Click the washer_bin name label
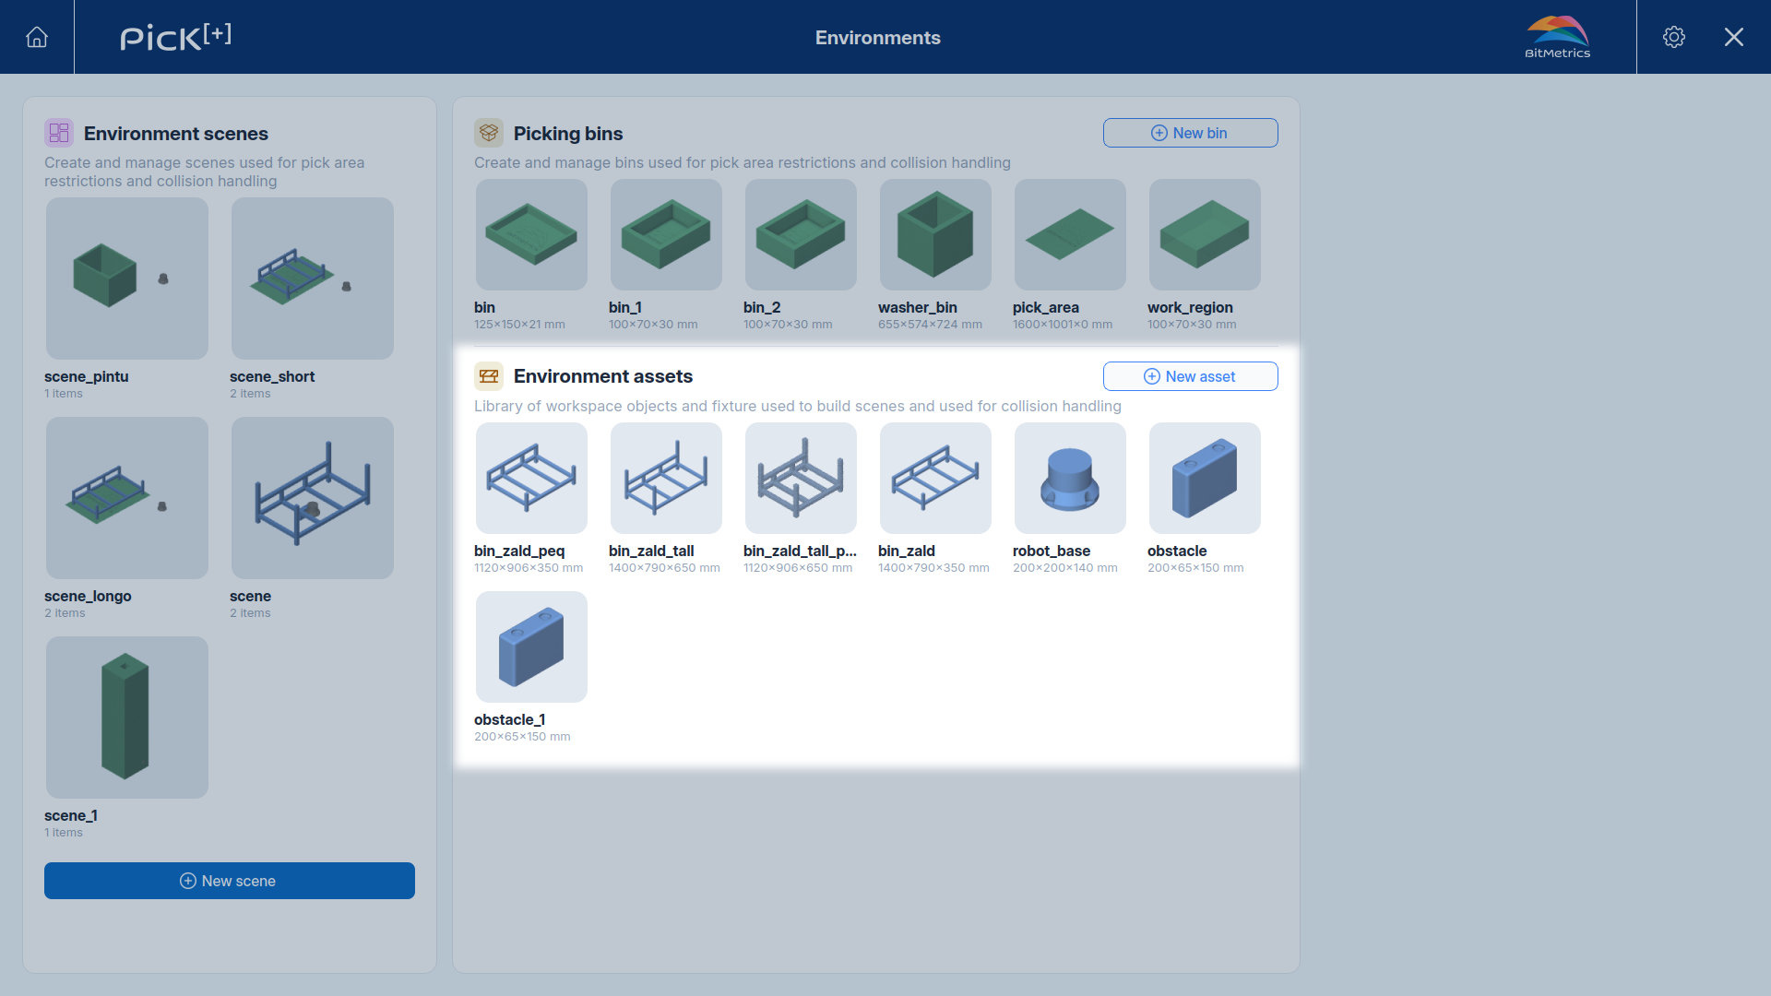The width and height of the screenshot is (1771, 996). (918, 307)
